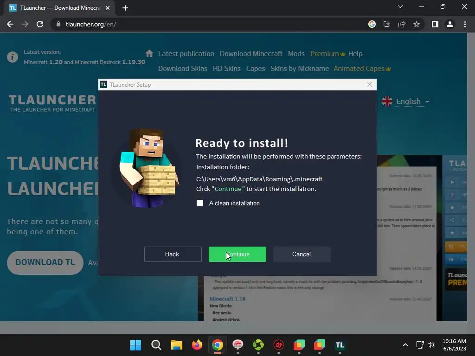Screen dimensions: 475x356
Task: Open Download Skins nav link
Action: click(x=183, y=69)
